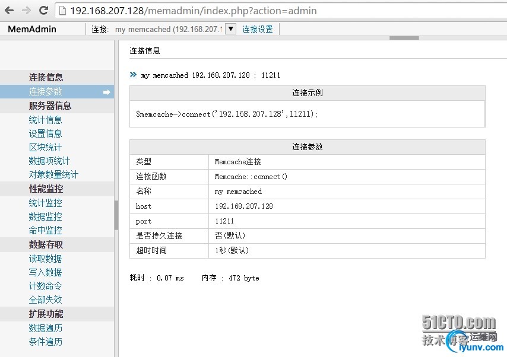
Task: Open 对象数量统计 link
Action: [53, 174]
